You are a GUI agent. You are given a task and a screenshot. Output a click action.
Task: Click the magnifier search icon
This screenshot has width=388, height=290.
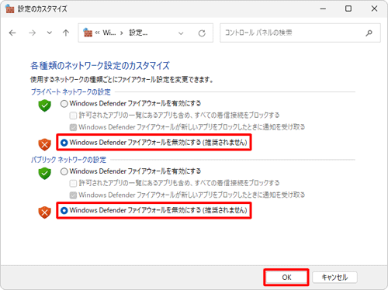point(369,33)
